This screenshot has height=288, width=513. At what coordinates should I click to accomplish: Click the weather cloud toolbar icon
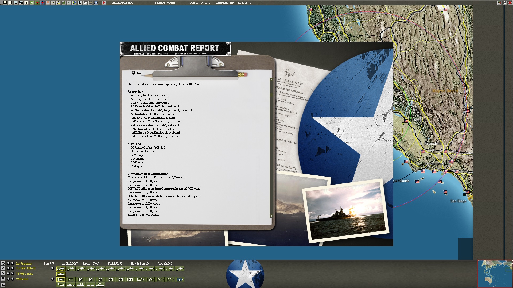pos(96,3)
